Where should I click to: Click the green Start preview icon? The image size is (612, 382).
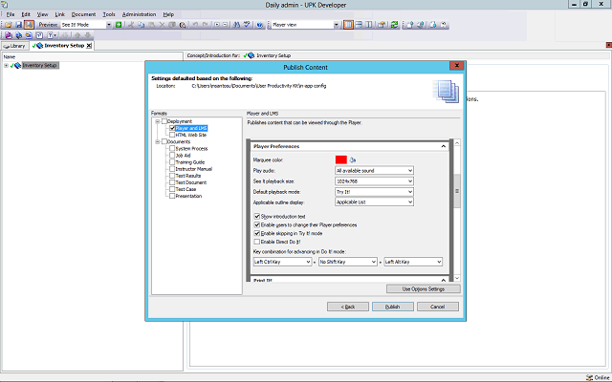(x=119, y=25)
